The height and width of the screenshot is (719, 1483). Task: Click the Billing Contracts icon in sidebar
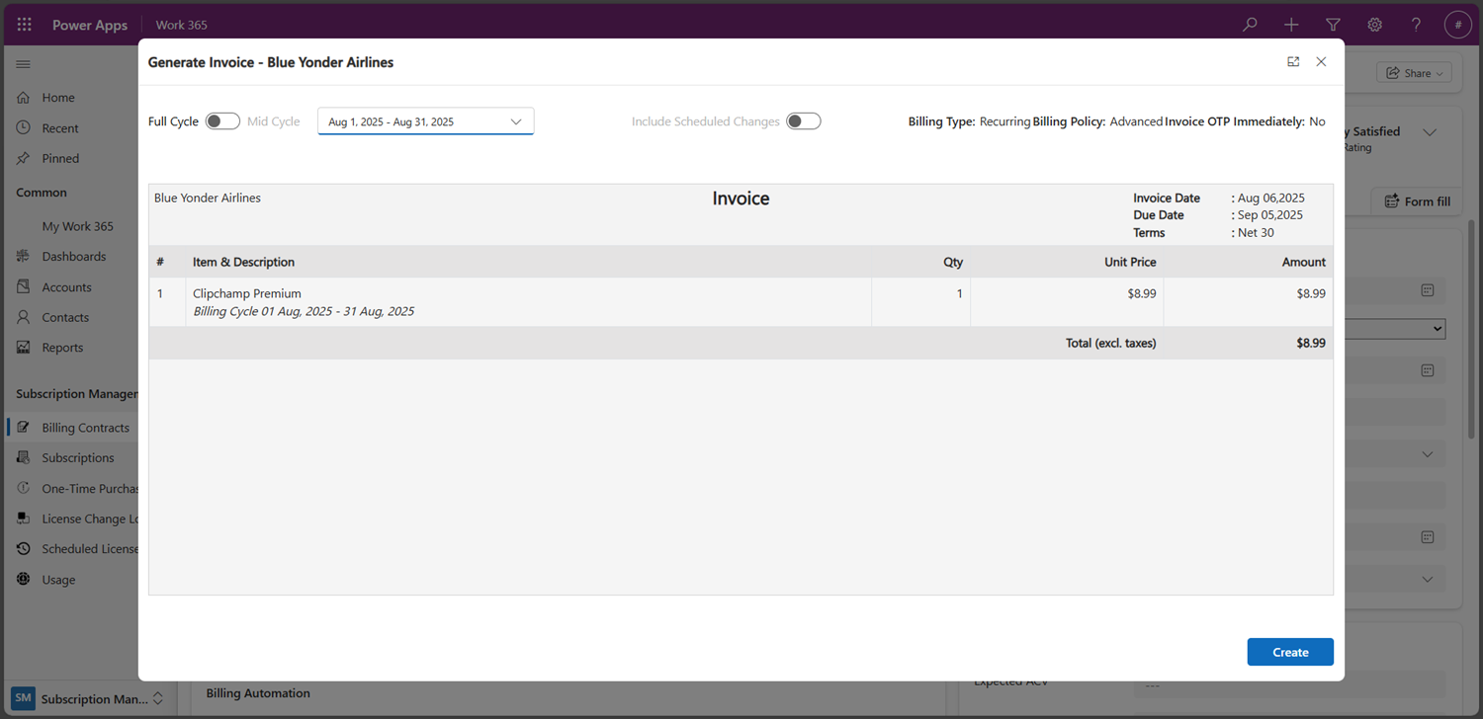click(24, 428)
